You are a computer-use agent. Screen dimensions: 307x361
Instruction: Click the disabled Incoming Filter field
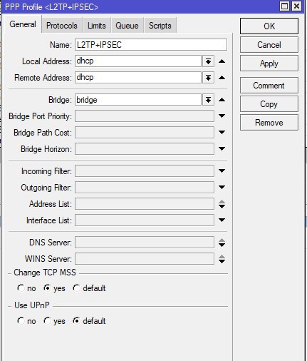[145, 171]
